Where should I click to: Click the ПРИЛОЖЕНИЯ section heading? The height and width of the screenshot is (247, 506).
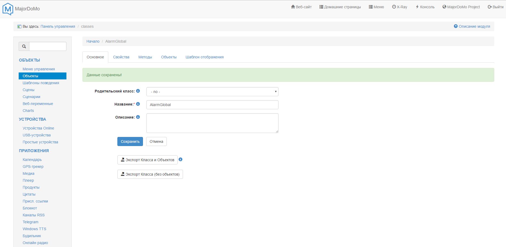pos(34,151)
